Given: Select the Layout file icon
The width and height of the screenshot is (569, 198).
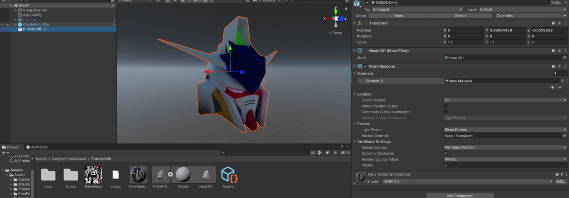Looking at the screenshot, I should click(x=115, y=175).
